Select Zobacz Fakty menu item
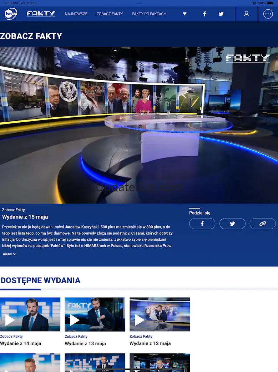278x372 pixels. point(110,14)
